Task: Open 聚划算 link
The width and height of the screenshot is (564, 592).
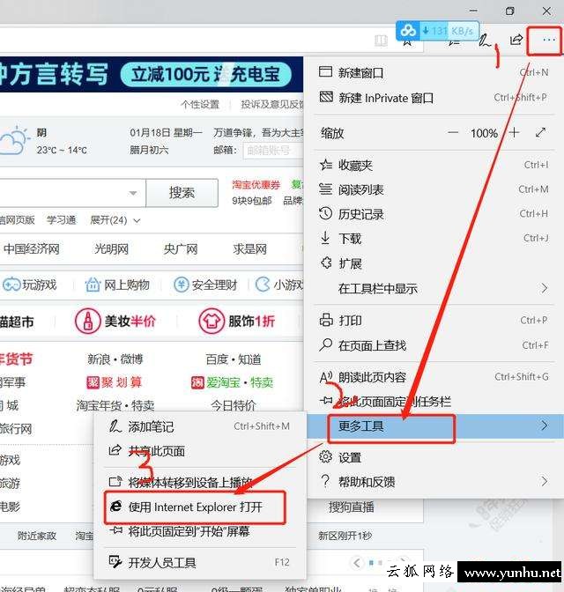Action: click(x=114, y=382)
